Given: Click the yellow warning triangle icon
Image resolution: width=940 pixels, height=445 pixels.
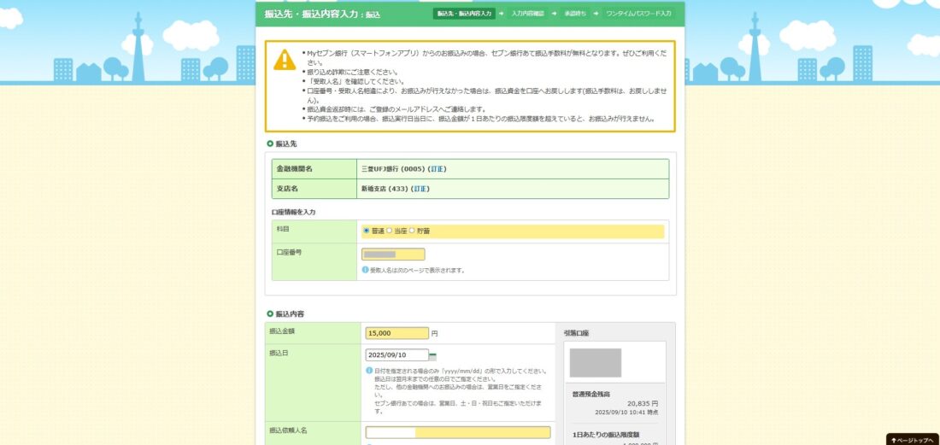Looking at the screenshot, I should 285,60.
